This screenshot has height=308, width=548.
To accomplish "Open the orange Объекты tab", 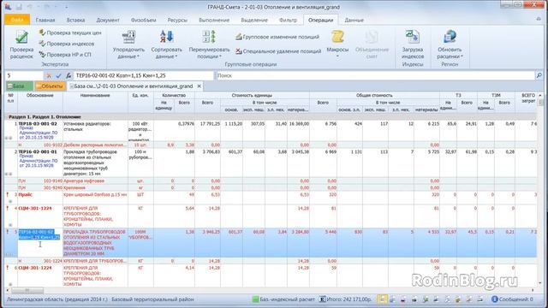I will pos(51,86).
